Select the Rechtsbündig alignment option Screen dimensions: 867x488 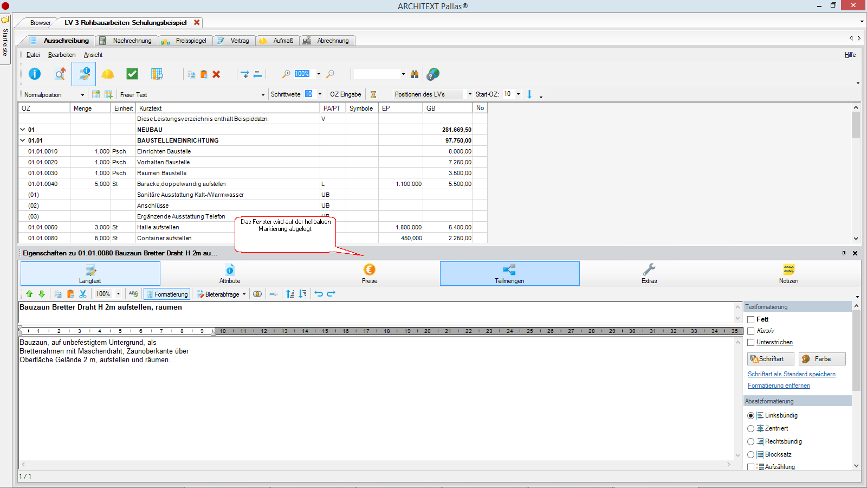[751, 441]
